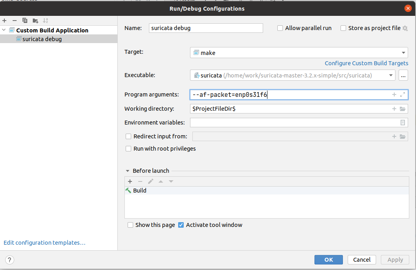Image resolution: width=416 pixels, height=270 pixels.
Task: Uncheck Activate tool window
Action: click(x=181, y=225)
